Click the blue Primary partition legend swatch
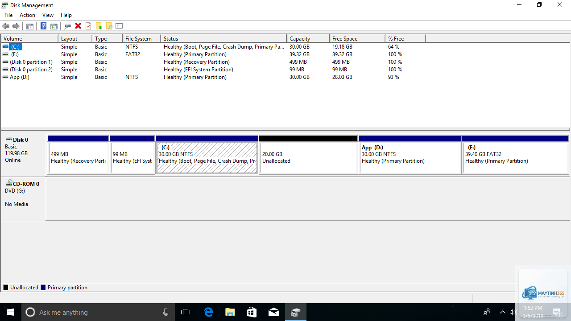Viewport: 571px width, 321px height. coord(43,288)
